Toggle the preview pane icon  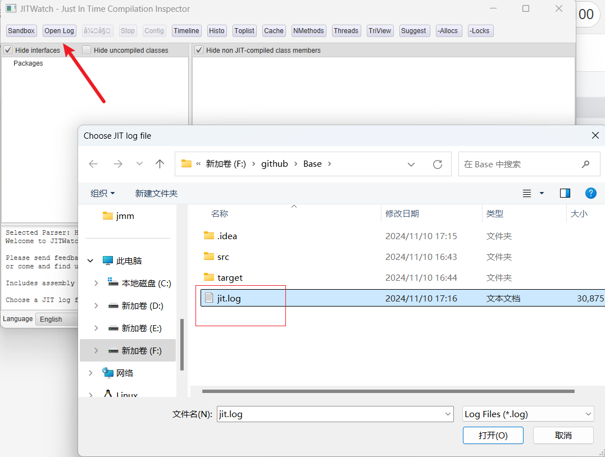point(565,193)
